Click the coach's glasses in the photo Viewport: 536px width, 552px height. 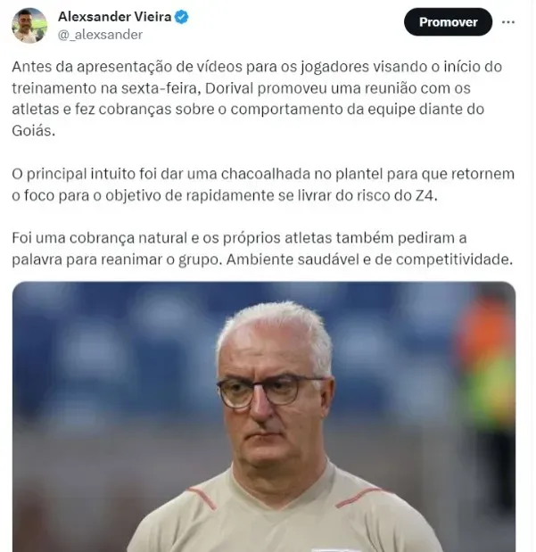(271, 391)
